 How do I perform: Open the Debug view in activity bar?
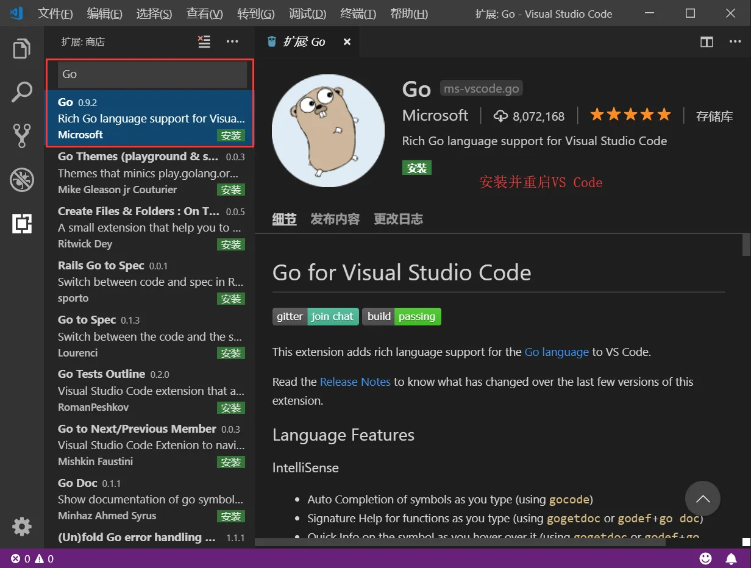pyautogui.click(x=22, y=180)
